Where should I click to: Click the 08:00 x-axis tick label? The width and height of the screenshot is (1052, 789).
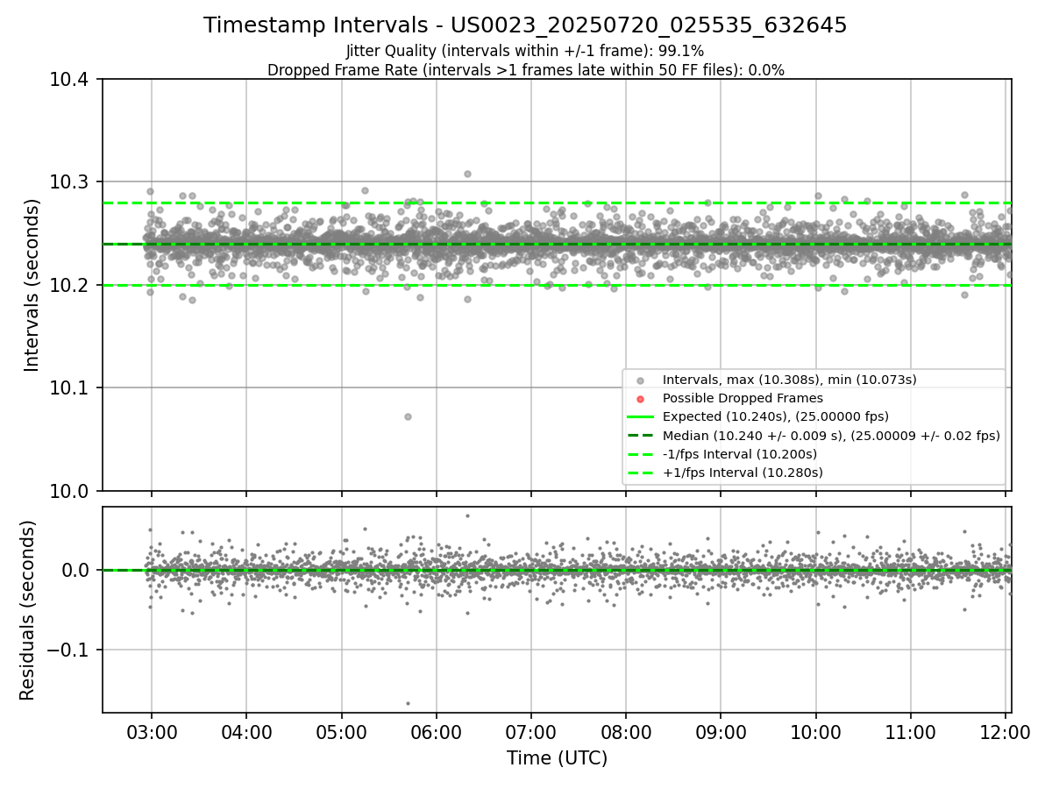click(626, 732)
